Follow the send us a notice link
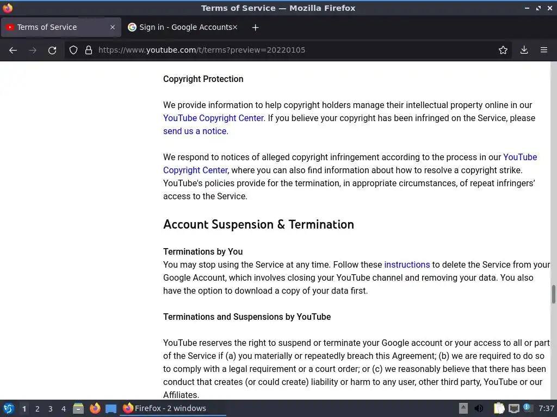Screen dimensions: 557x417 (x=196, y=131)
